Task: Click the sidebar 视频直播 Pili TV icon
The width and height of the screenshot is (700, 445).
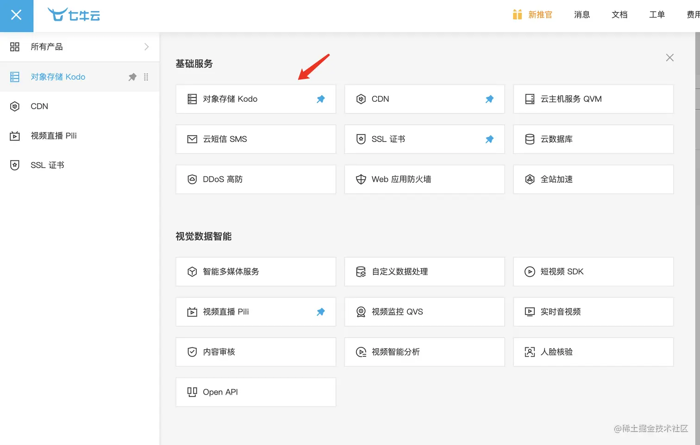Action: coord(15,136)
